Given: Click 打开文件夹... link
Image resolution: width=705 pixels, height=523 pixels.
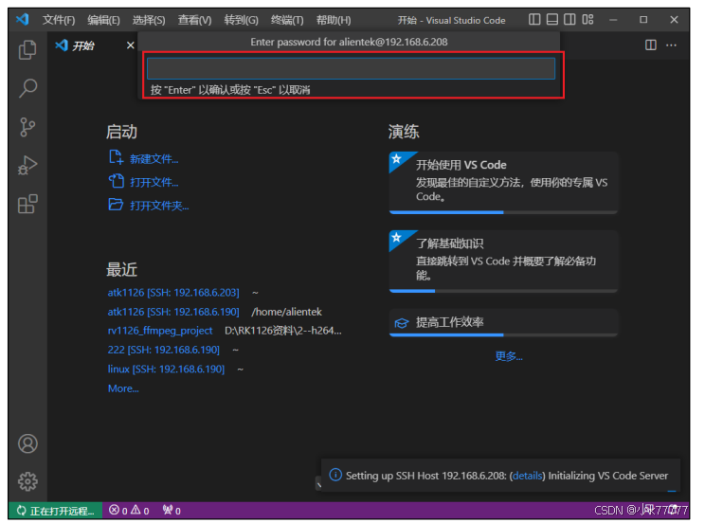Looking at the screenshot, I should pyautogui.click(x=159, y=206).
